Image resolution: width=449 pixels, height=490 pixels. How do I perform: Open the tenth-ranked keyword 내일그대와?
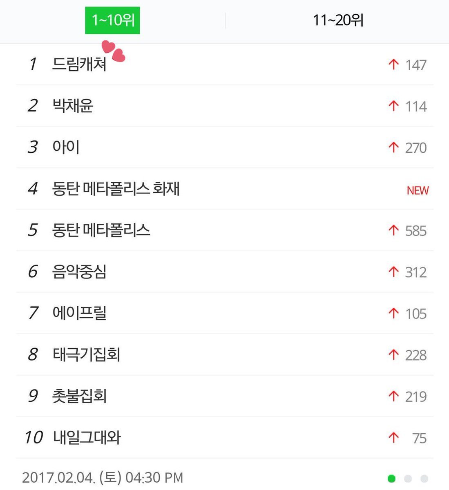(87, 438)
